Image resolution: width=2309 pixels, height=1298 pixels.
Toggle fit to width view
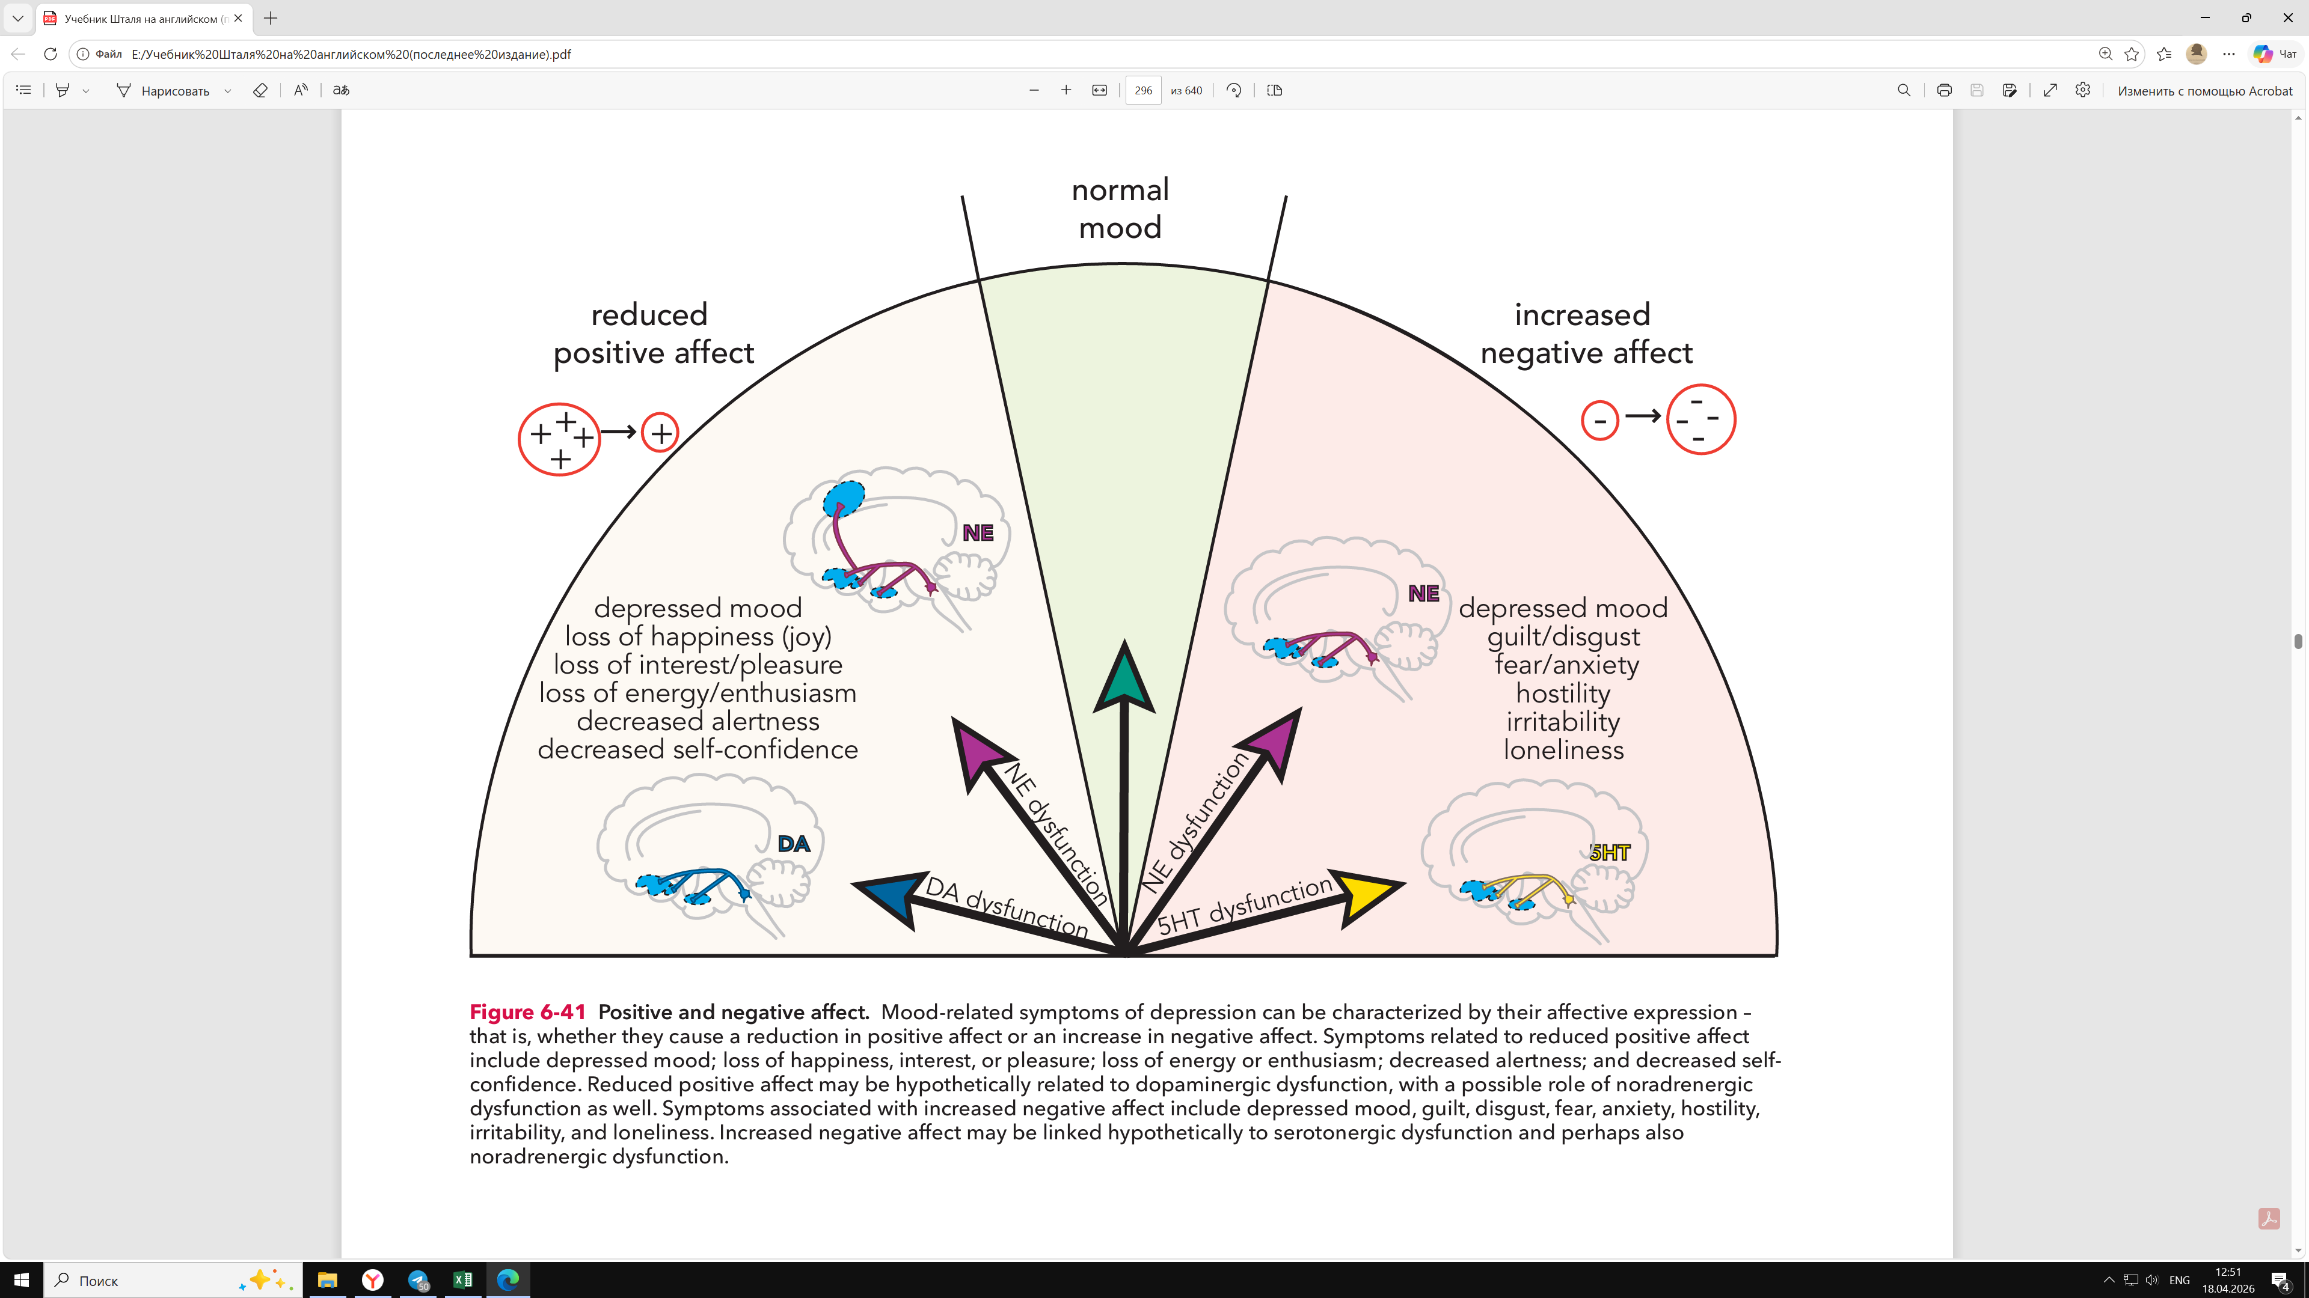(1100, 91)
